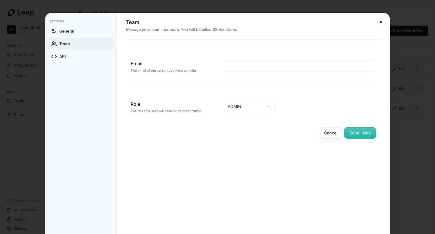Screen dimensions: 435x234
Task: Click the Create Workflow button
Action: pyautogui.click(x=407, y=31)
